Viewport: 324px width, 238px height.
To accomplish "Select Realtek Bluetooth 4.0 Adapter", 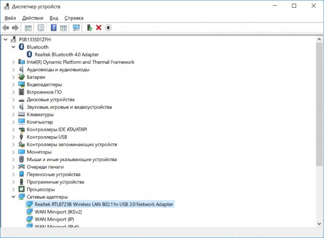I will (66, 55).
